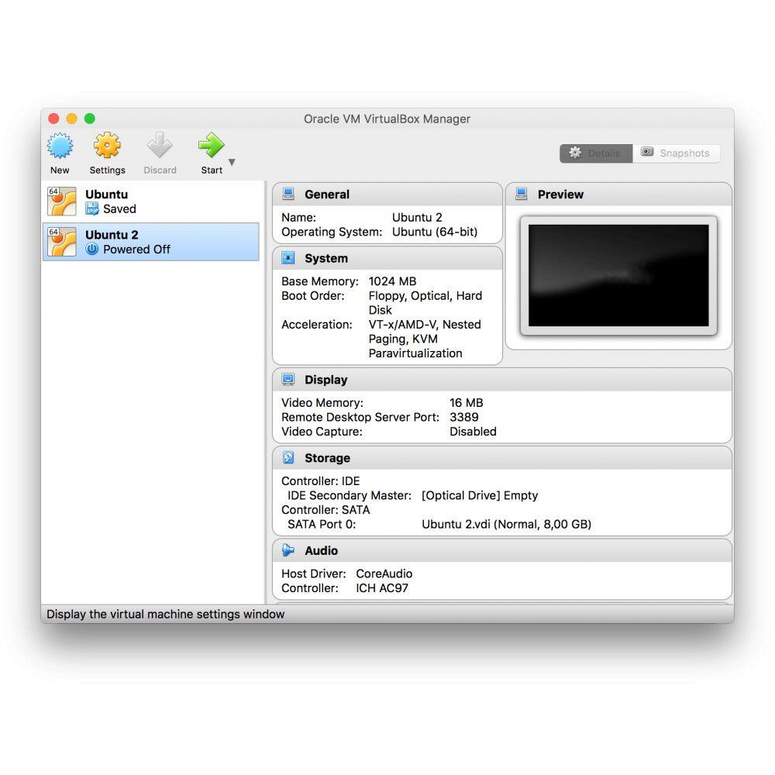Screen dimensions: 775x775
Task: Click "Ubuntu 2.vdi (Normal, 8,00 GB)" entry
Action: (507, 524)
